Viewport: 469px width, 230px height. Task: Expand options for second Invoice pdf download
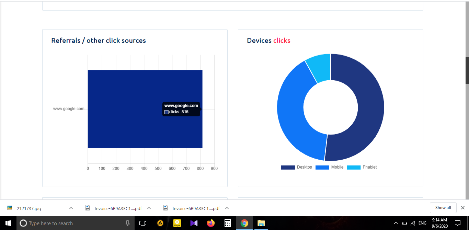tap(227, 208)
